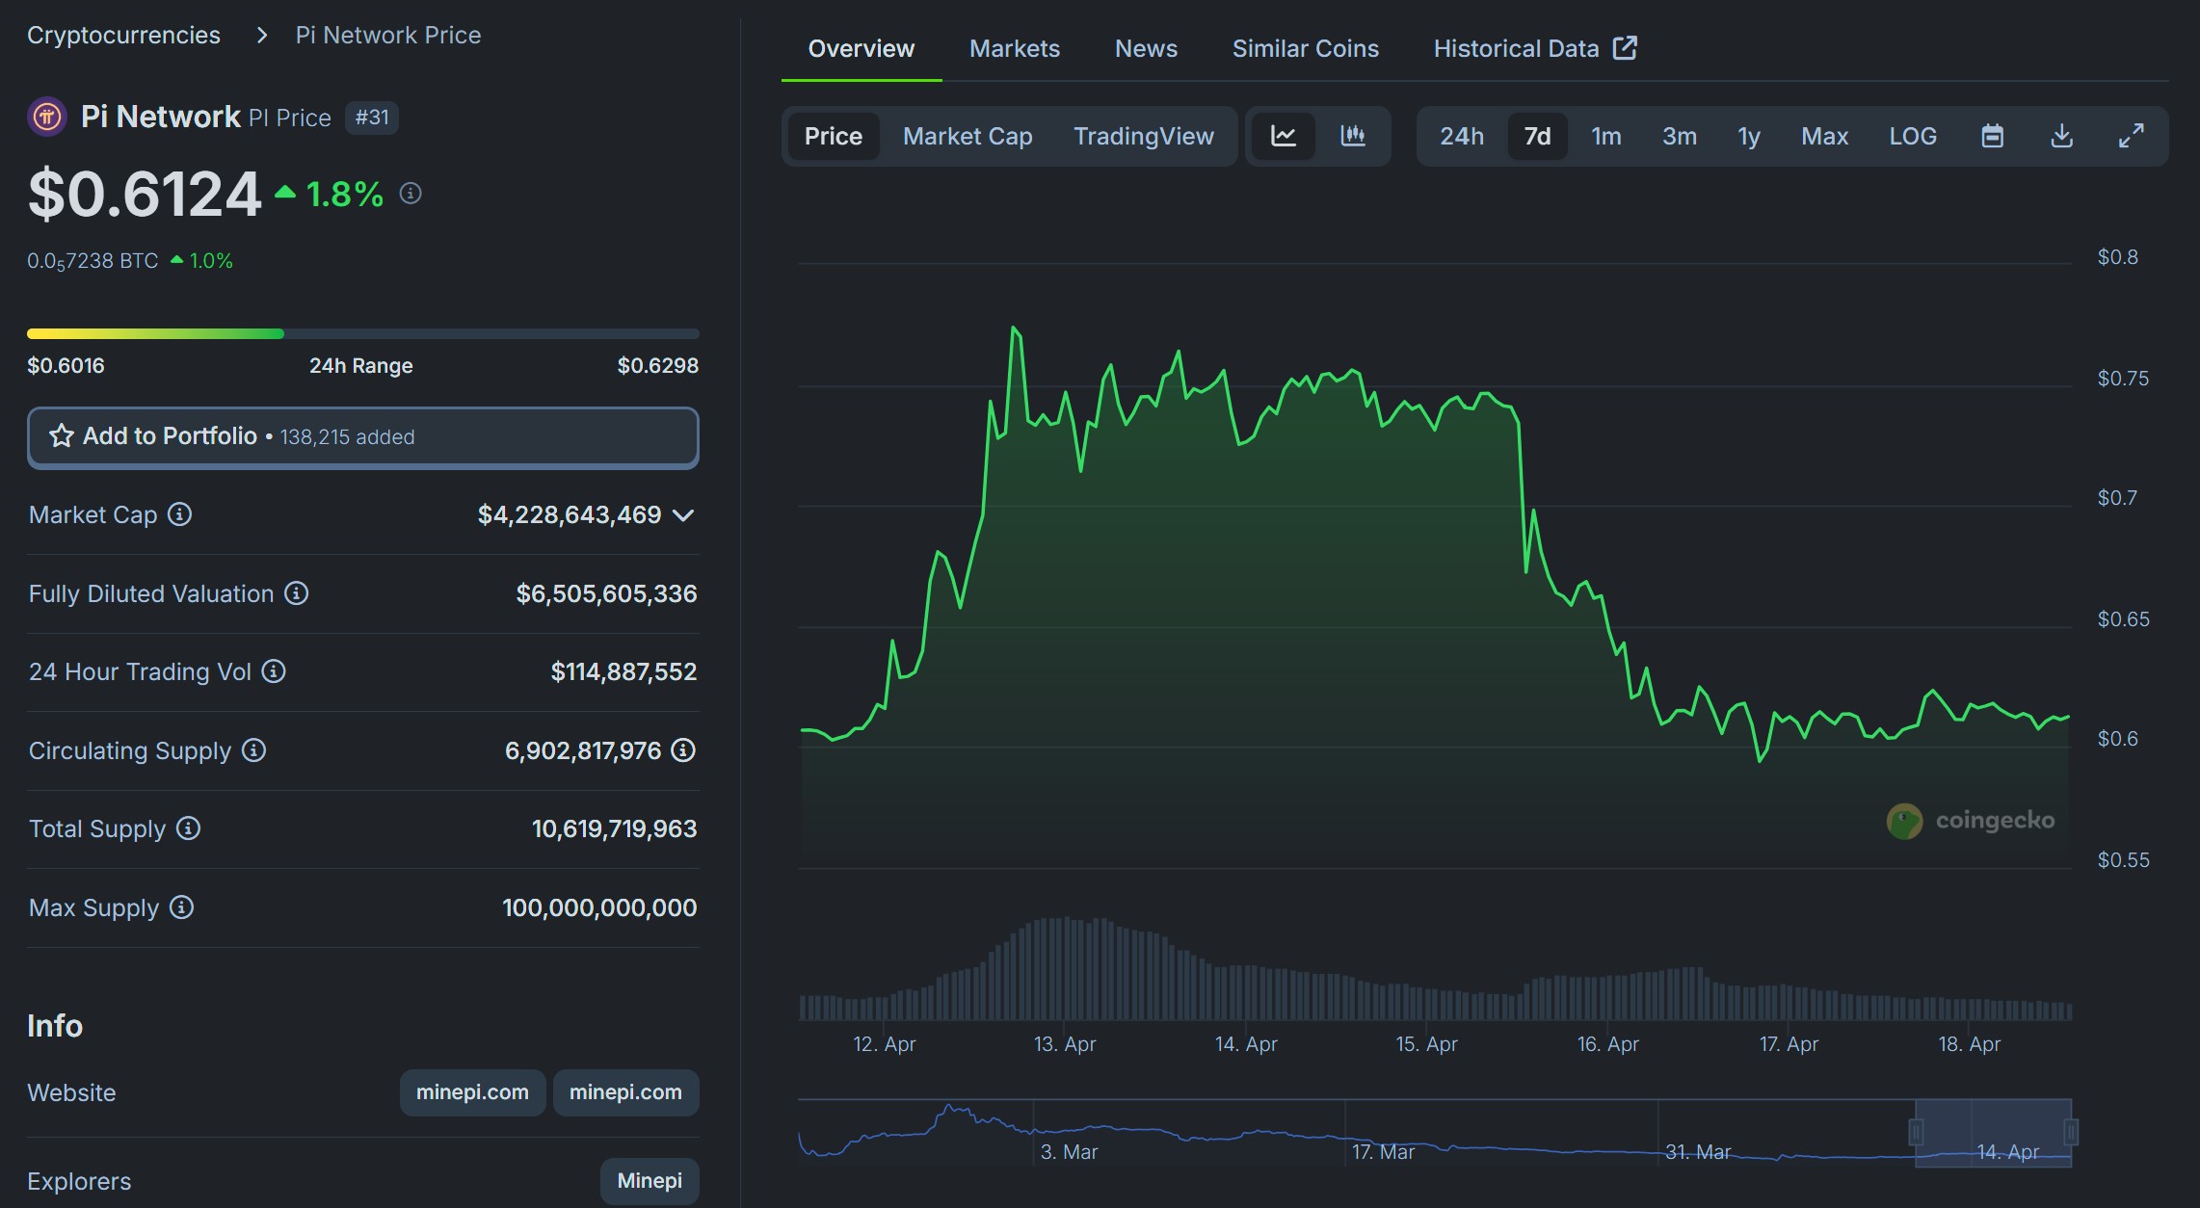Open the Similar Coins tab
The image size is (2200, 1208).
pyautogui.click(x=1306, y=48)
